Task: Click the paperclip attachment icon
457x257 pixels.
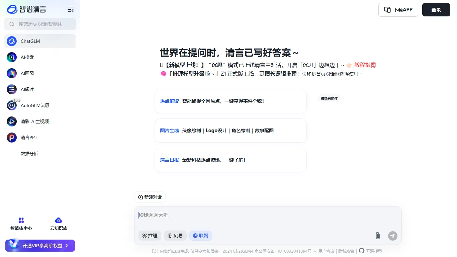Action: click(x=378, y=236)
